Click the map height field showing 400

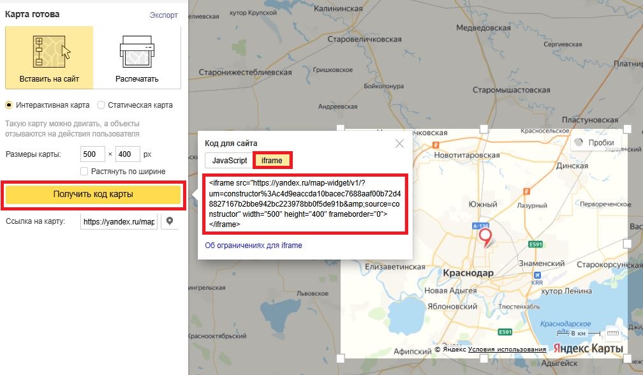(x=128, y=154)
